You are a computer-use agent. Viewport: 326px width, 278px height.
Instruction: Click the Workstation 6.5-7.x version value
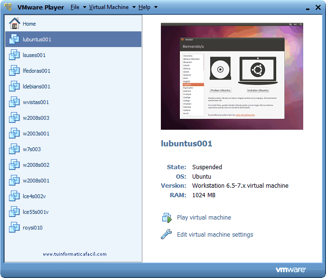[x=240, y=185]
